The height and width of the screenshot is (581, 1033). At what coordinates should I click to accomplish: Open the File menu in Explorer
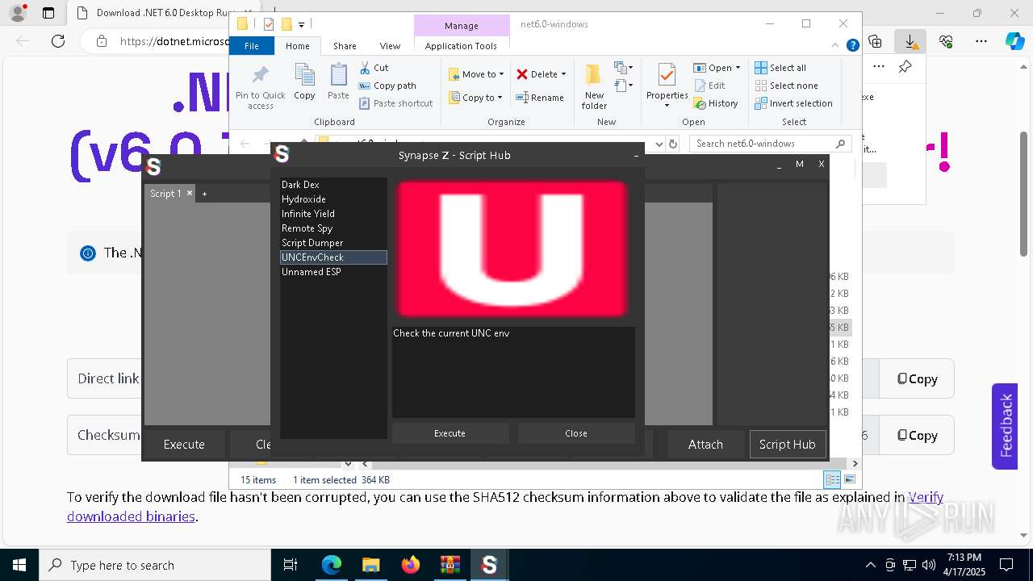[x=252, y=46]
